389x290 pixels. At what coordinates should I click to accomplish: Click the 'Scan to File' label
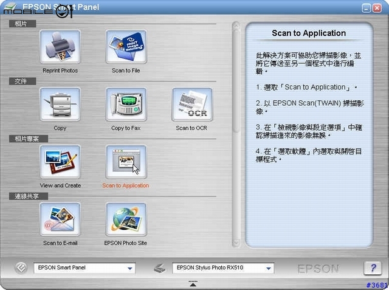click(x=126, y=71)
